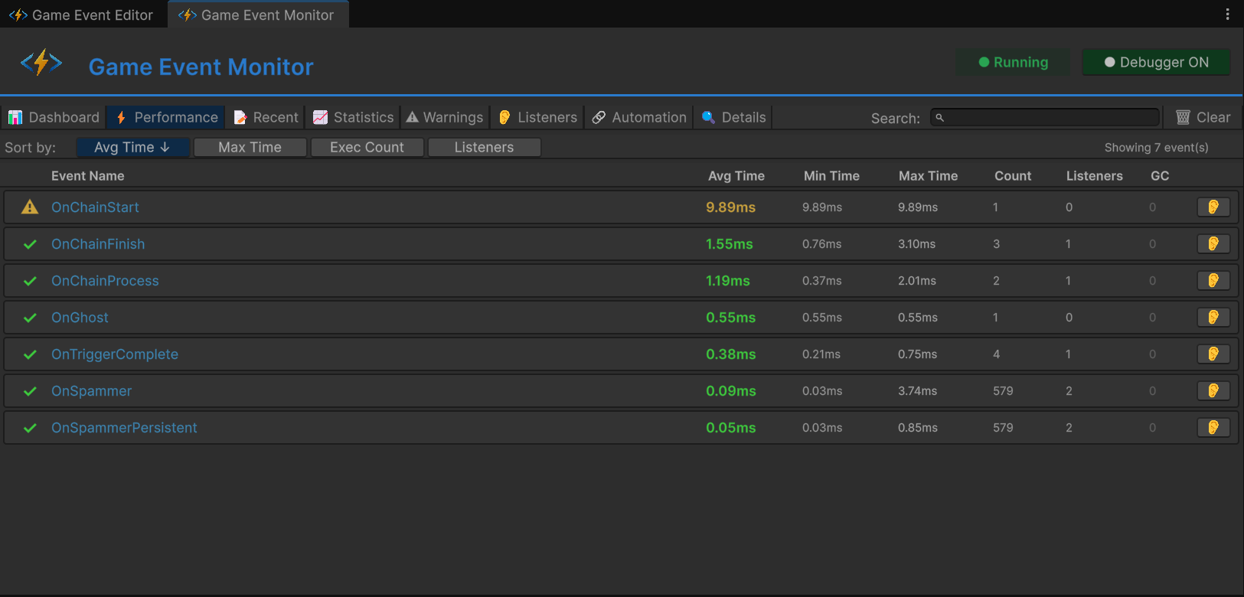The height and width of the screenshot is (597, 1244).
Task: Sort events by Avg Time
Action: pyautogui.click(x=132, y=148)
